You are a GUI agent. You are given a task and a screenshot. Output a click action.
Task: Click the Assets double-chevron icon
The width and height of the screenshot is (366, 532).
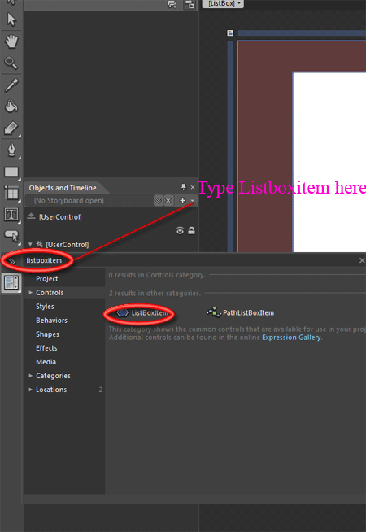[x=12, y=261]
